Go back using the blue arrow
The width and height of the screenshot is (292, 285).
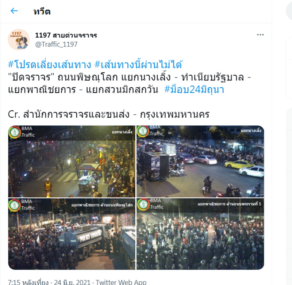pyautogui.click(x=14, y=11)
